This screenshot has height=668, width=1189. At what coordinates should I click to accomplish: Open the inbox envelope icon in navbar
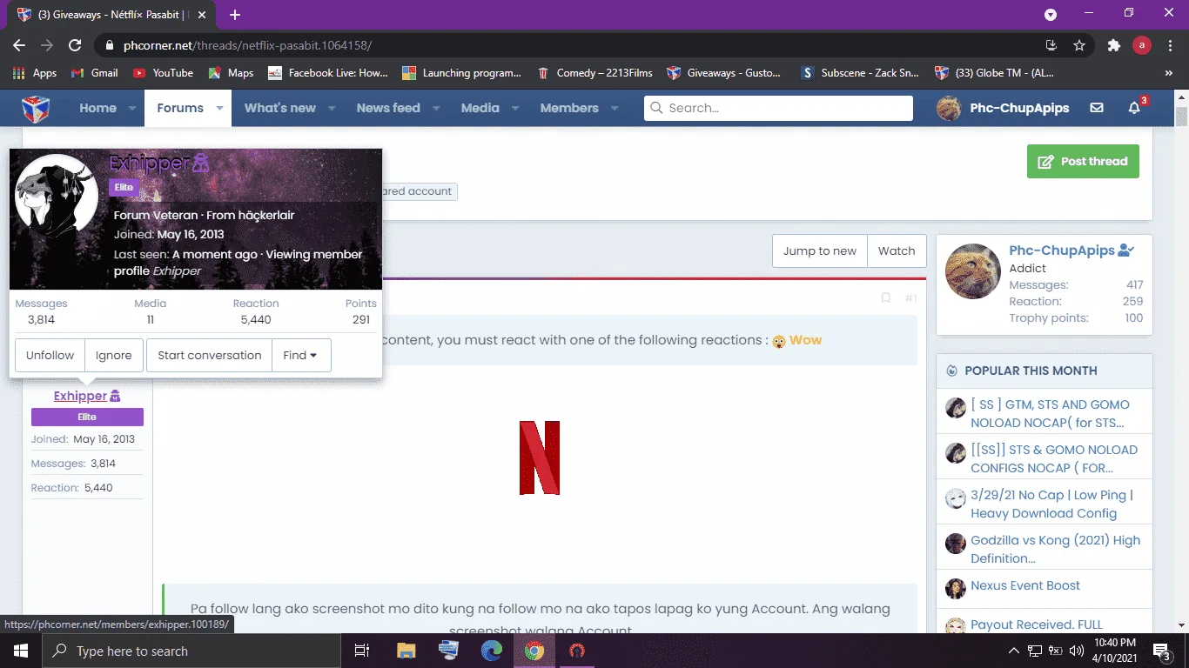[1097, 108]
